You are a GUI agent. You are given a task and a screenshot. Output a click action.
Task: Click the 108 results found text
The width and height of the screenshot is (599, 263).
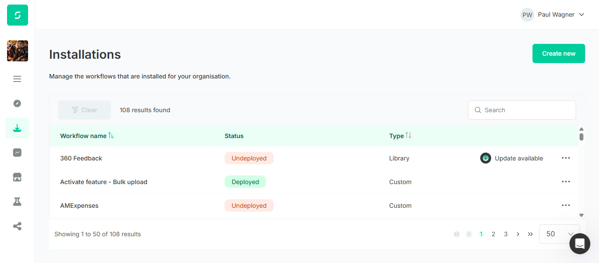tap(145, 110)
